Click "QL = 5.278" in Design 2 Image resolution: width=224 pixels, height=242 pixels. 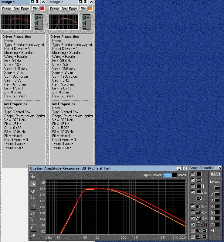click(61, 128)
